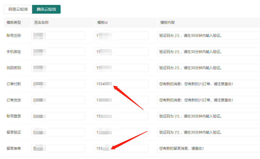
Task: Edit template id field for 找回密码
Action: click(x=121, y=68)
